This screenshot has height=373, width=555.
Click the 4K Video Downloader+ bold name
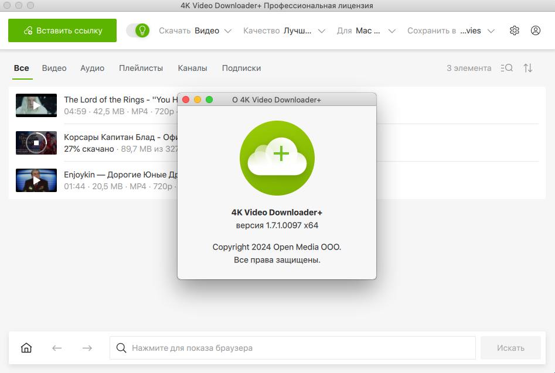click(x=277, y=212)
